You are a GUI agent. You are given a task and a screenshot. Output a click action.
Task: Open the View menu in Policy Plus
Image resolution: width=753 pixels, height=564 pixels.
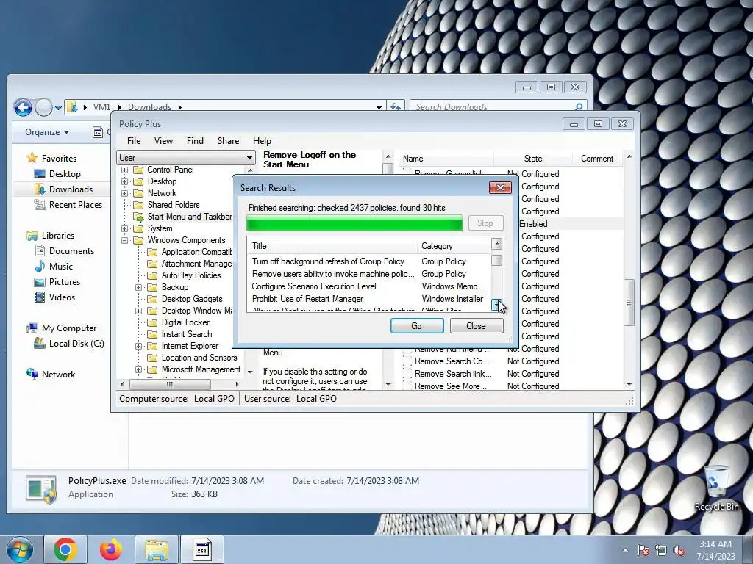[163, 140]
